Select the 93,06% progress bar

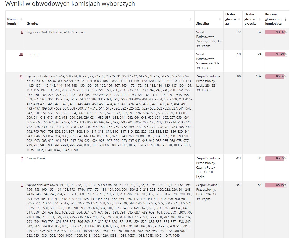(276, 32)
